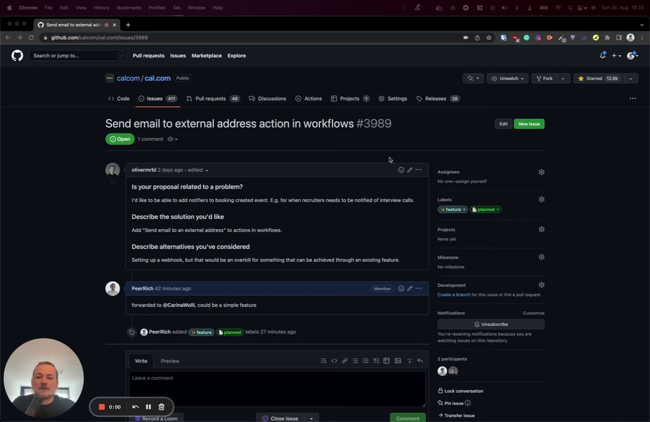Screen dimensions: 650x422
Task: Bookmark page with star icon in address bar
Action: pyautogui.click(x=489, y=38)
